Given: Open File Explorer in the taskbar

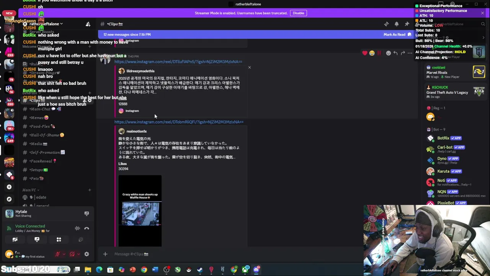Looking at the screenshot, I should (88, 269).
